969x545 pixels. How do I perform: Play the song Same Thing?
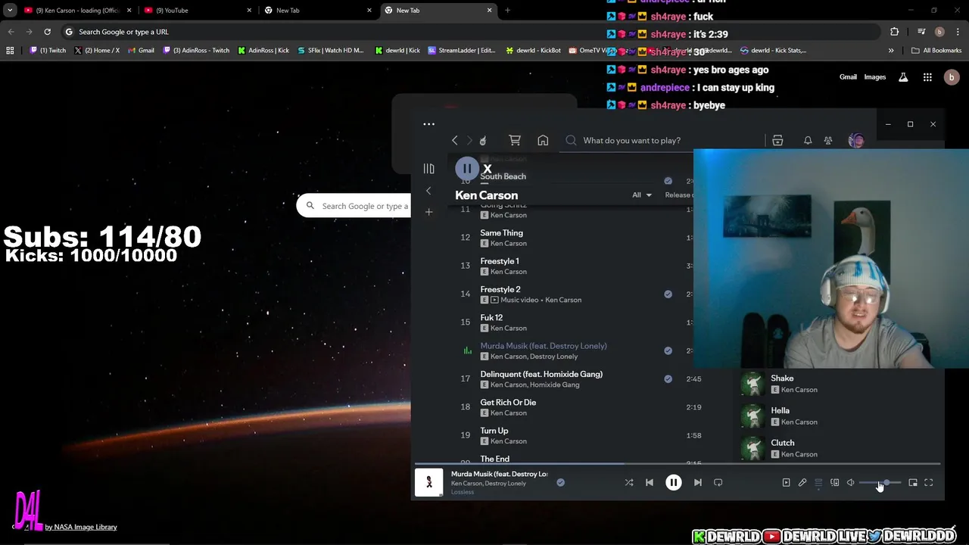point(501,233)
